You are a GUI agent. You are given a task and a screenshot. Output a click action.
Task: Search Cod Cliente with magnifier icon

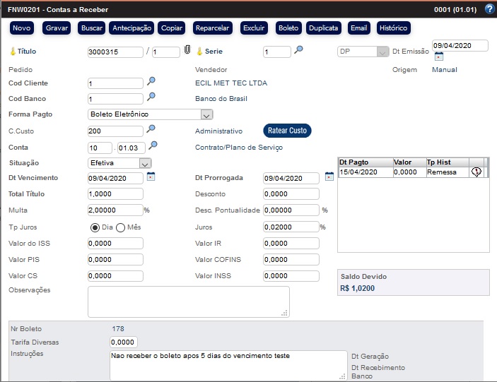coord(151,82)
